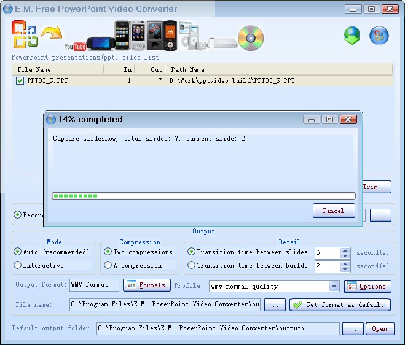
Task: Click the yellow curved arrow icon
Action: pos(52,33)
